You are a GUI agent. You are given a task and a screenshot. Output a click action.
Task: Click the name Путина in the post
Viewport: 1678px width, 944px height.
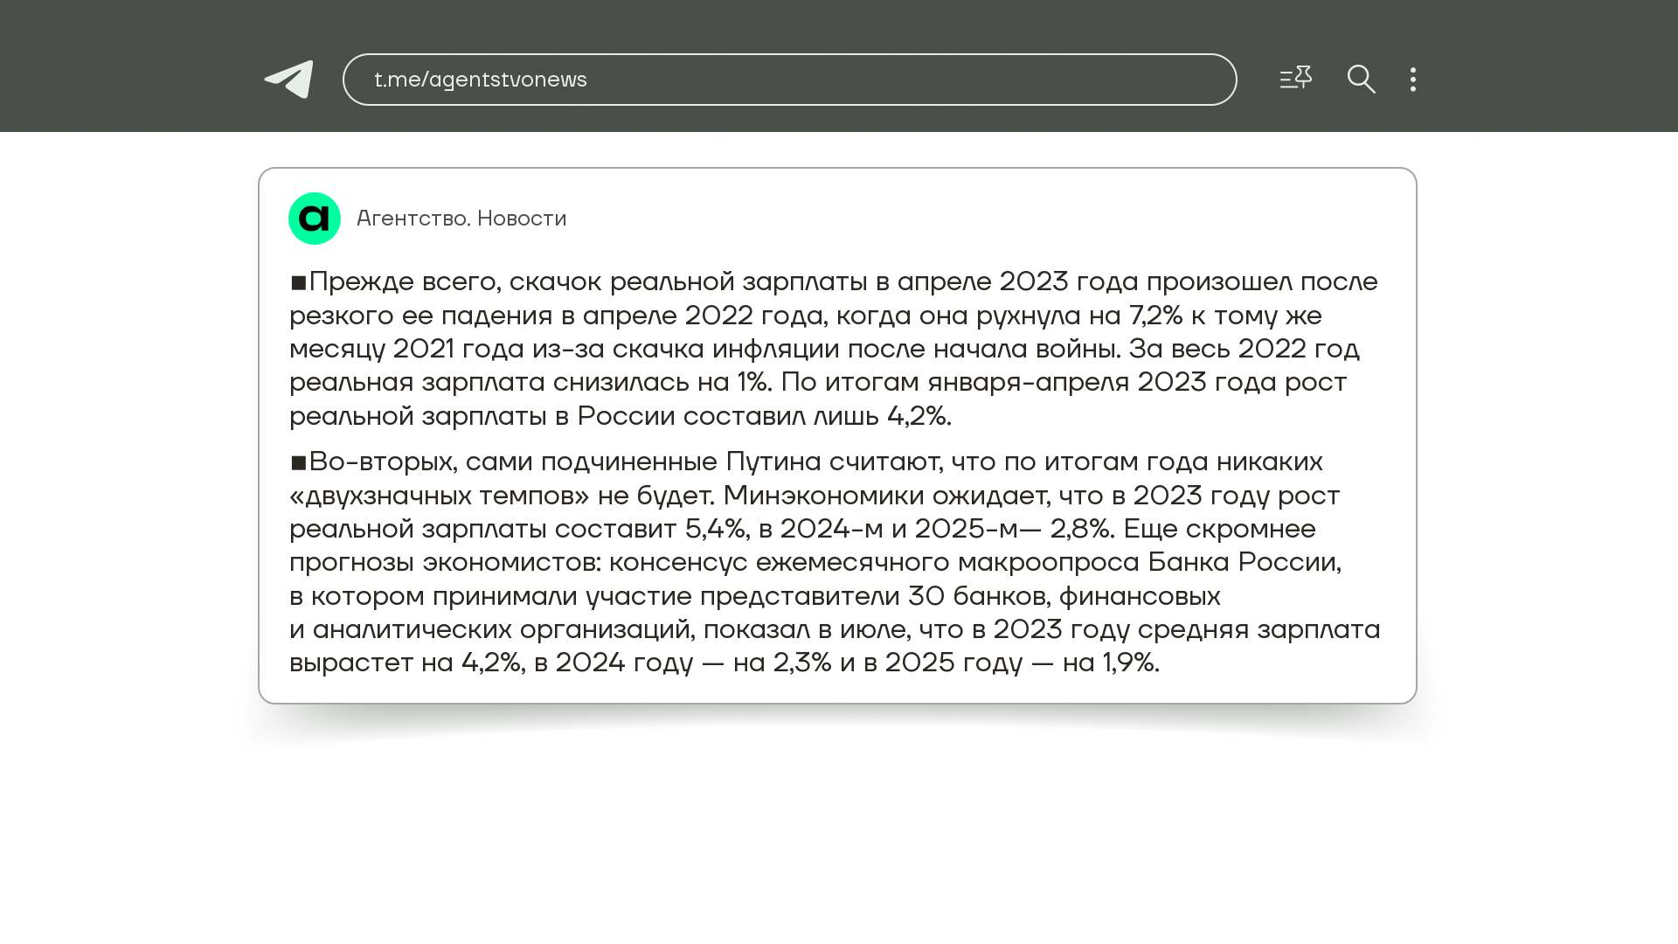[x=773, y=462]
